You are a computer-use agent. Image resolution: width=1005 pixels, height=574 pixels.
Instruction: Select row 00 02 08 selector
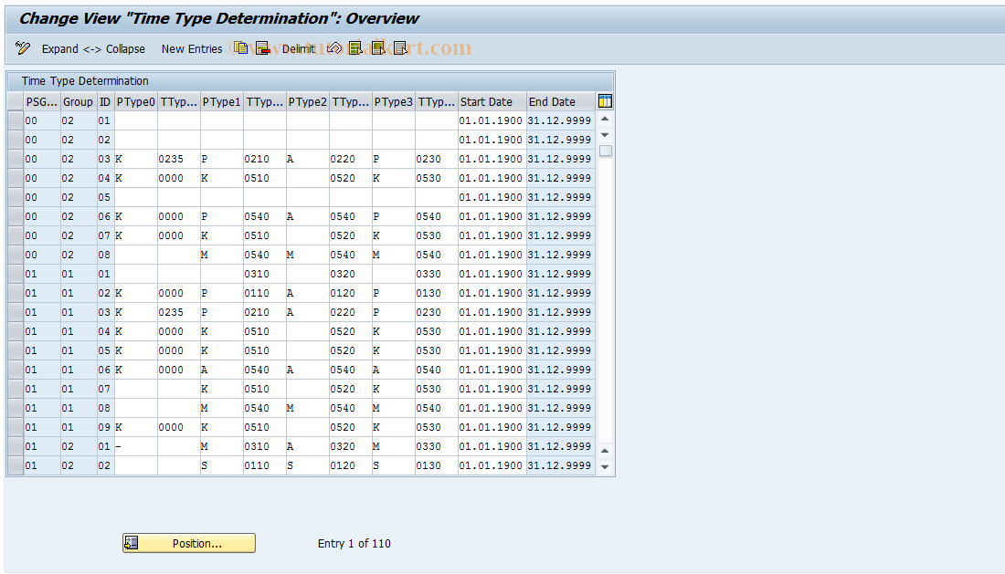point(16,255)
